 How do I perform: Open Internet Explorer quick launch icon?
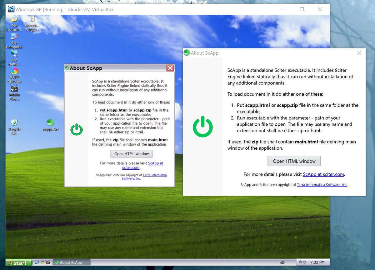click(x=37, y=262)
